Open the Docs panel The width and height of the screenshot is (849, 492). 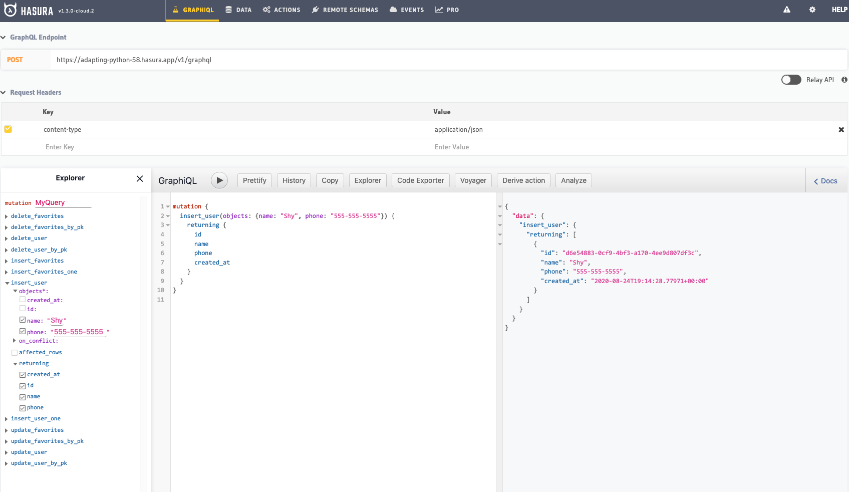click(x=825, y=181)
